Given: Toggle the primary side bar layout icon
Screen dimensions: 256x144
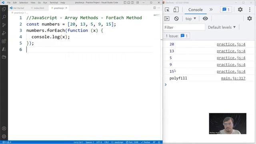Looking at the screenshot, I should (x=125, y=3).
